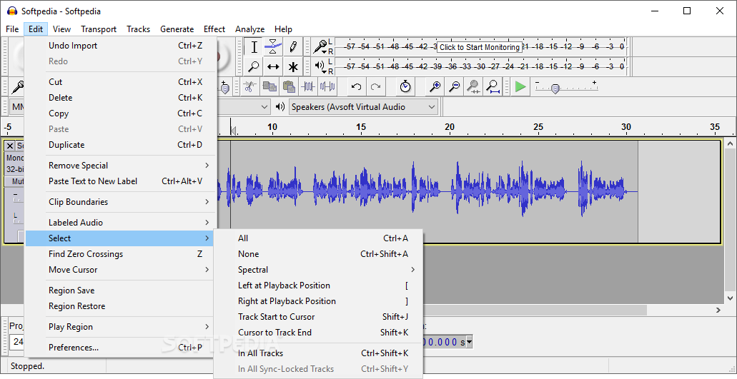Viewport: 737px width, 379px height.
Task: Open the Transport menu
Action: [99, 29]
